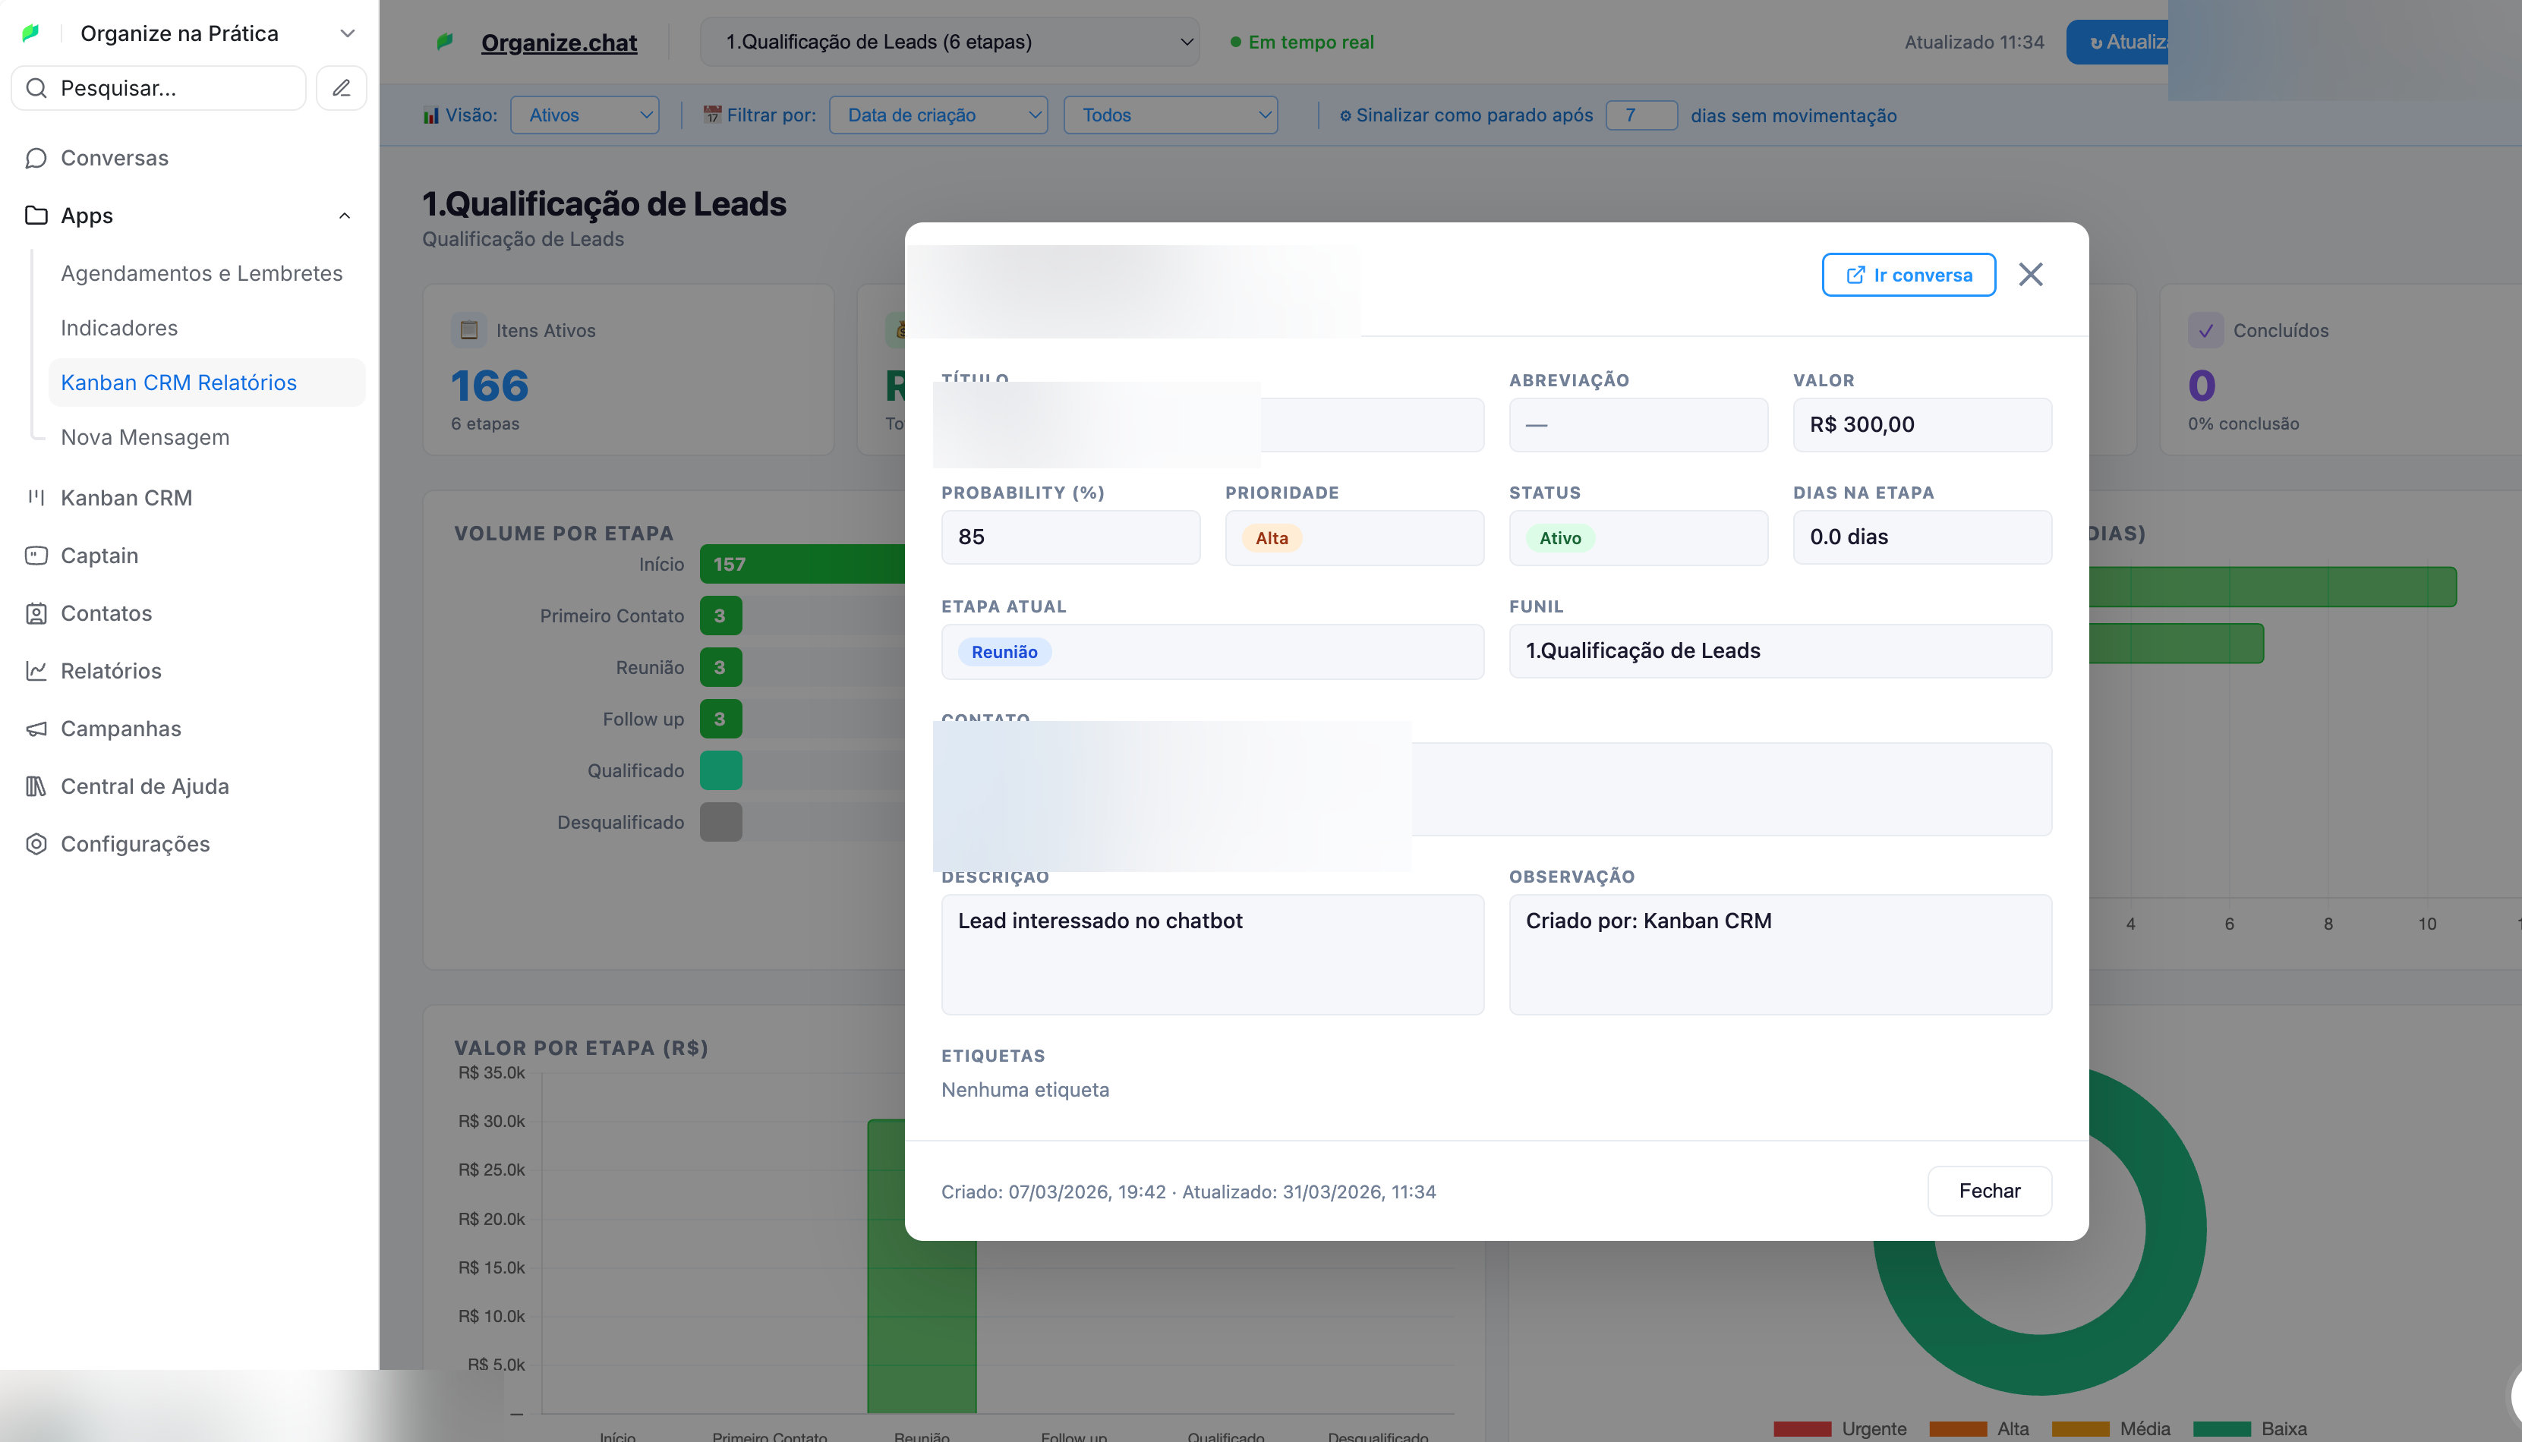Image resolution: width=2522 pixels, height=1442 pixels.
Task: Open Configurações settings
Action: coord(134,844)
